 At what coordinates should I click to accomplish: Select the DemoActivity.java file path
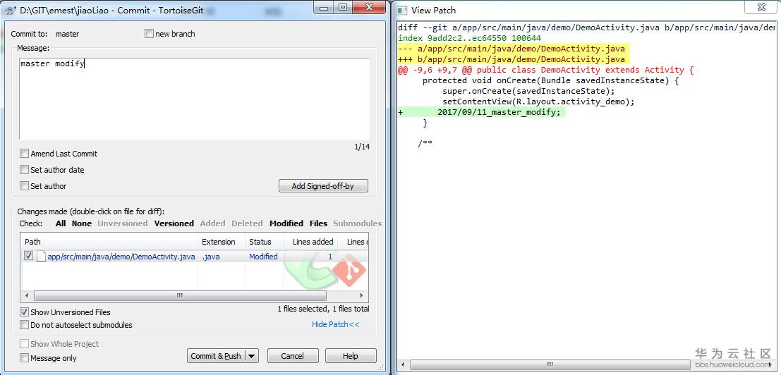(x=121, y=257)
